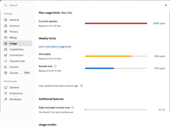Open Developer settings

17,99
